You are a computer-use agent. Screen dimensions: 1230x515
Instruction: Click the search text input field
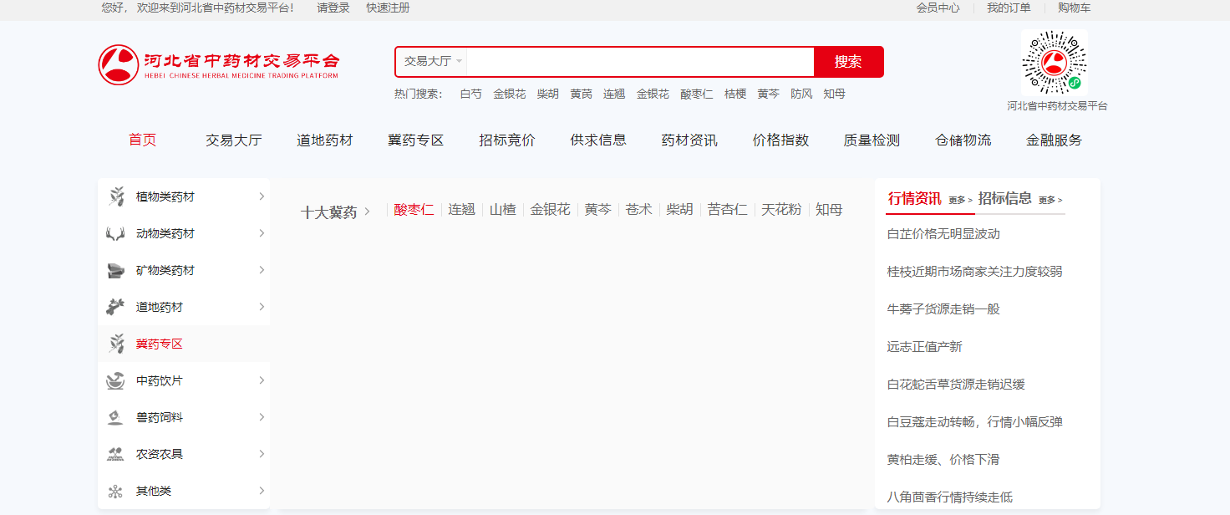pyautogui.click(x=639, y=62)
